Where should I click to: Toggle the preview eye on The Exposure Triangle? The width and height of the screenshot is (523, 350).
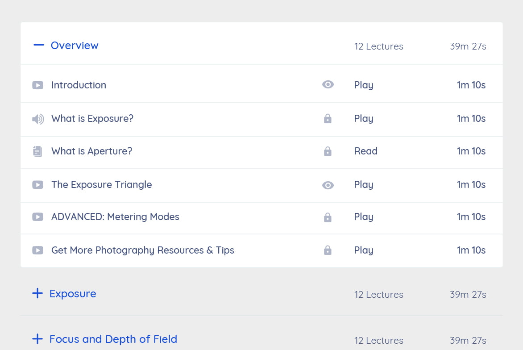[x=328, y=185]
